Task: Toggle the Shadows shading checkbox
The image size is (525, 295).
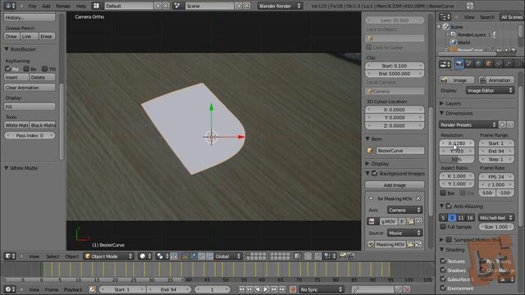Action: [x=443, y=270]
